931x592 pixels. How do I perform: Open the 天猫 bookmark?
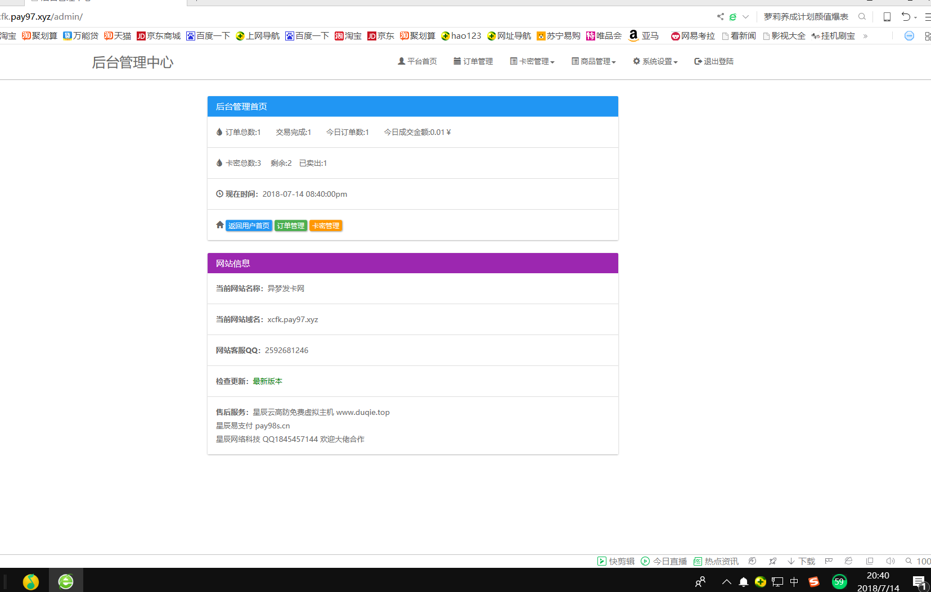pyautogui.click(x=118, y=35)
